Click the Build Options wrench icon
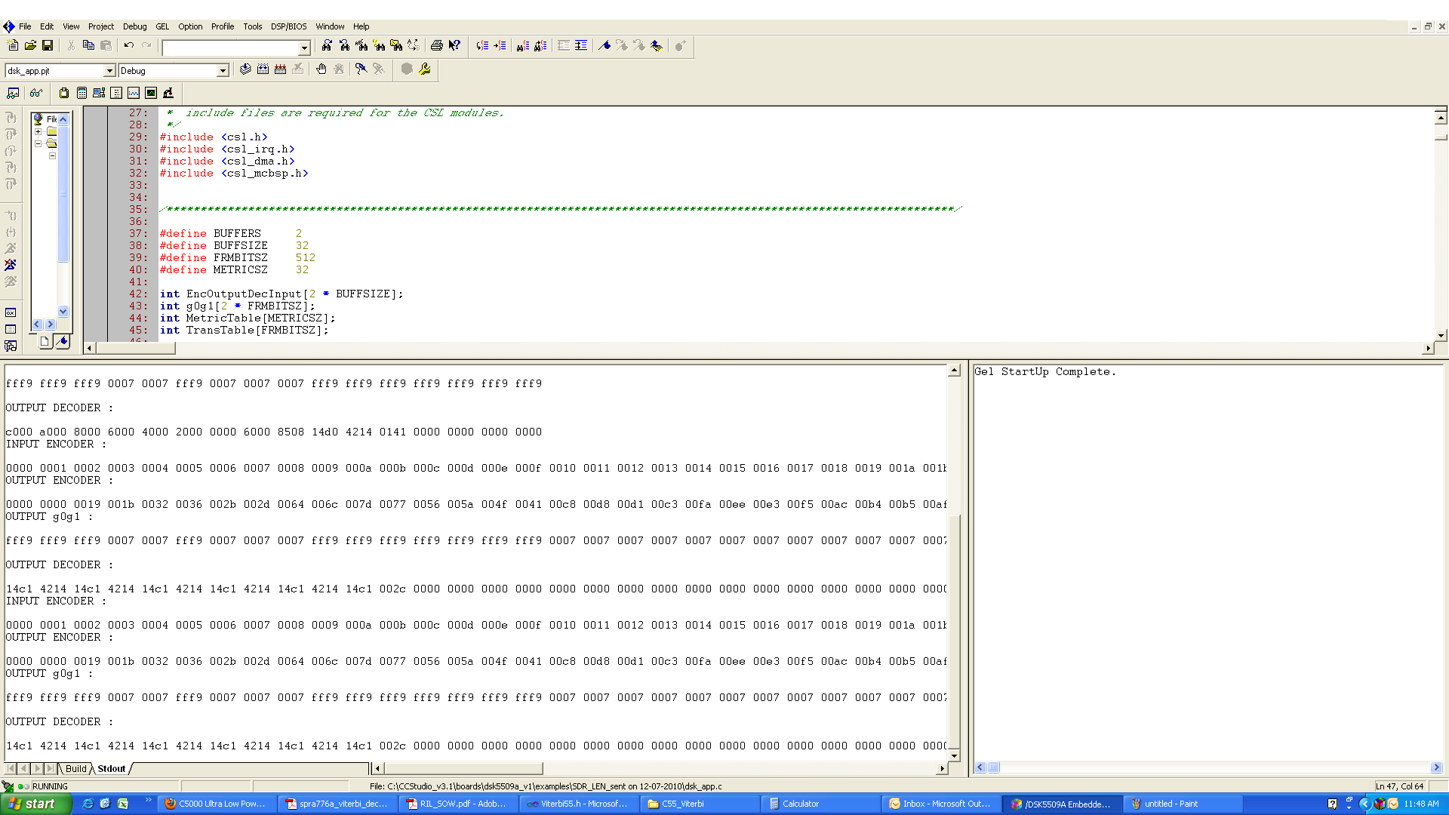The height and width of the screenshot is (815, 1449). (425, 69)
